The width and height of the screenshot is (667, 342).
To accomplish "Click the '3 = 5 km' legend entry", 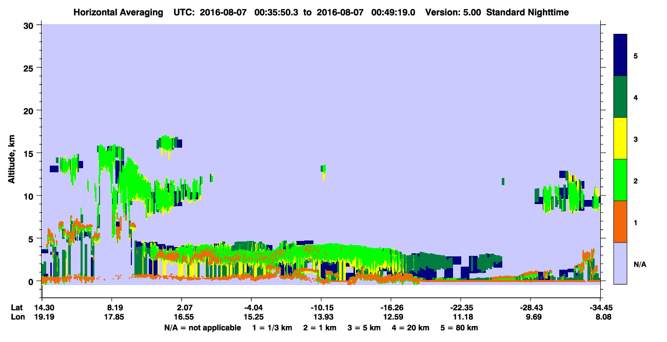I will [364, 328].
